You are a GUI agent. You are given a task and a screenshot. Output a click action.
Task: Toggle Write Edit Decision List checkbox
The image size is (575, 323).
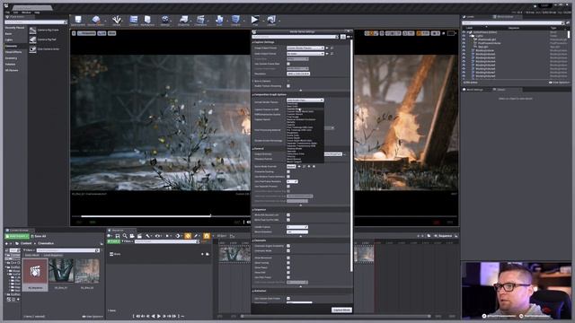pyautogui.click(x=288, y=215)
